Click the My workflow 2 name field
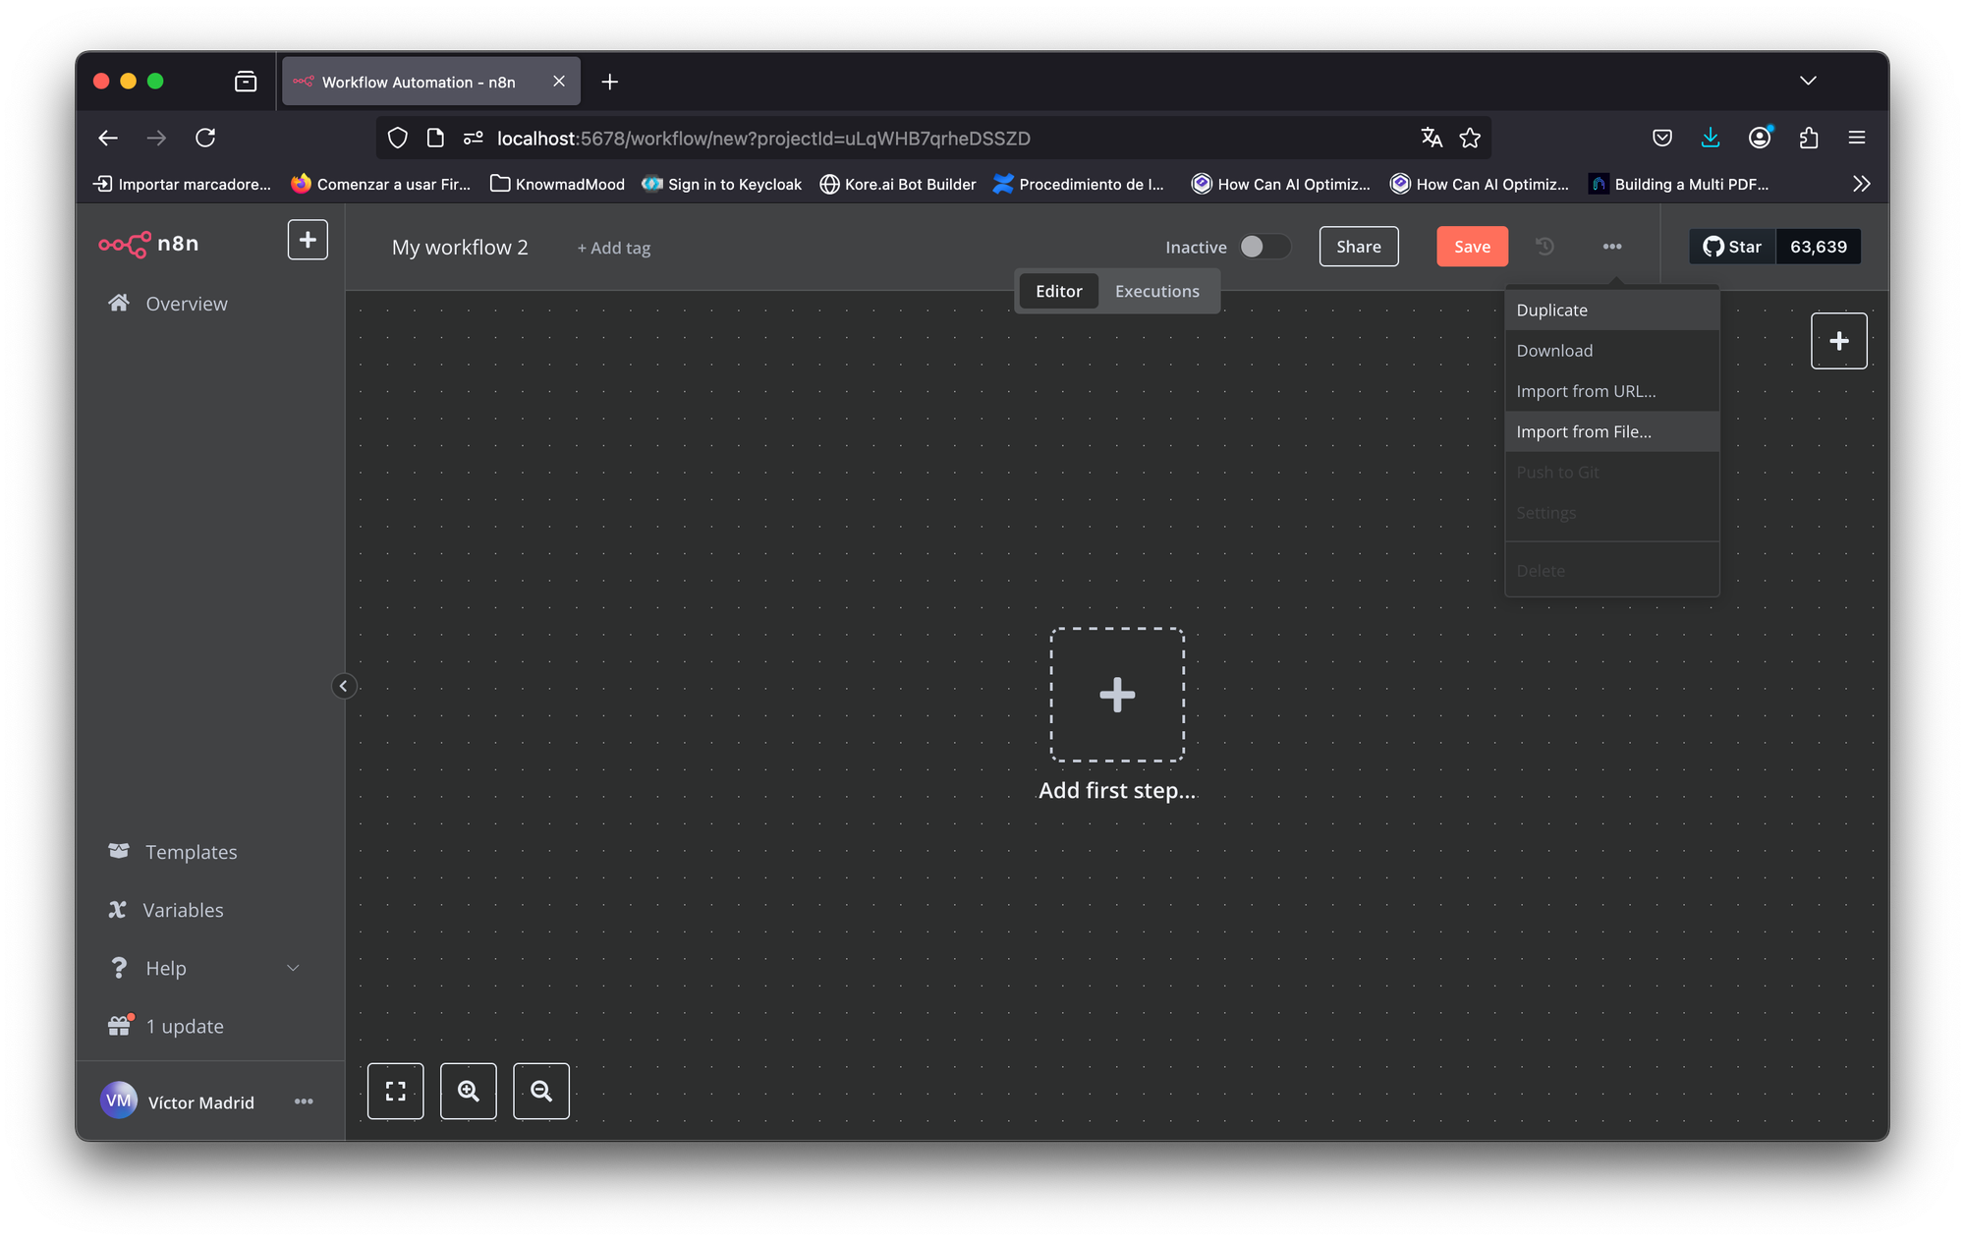Viewport: 1965px width, 1241px height. pyautogui.click(x=460, y=248)
